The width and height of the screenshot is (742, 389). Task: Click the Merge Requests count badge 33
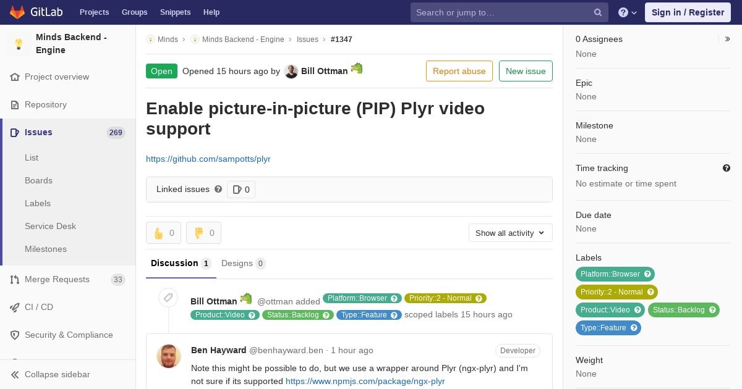[118, 280]
